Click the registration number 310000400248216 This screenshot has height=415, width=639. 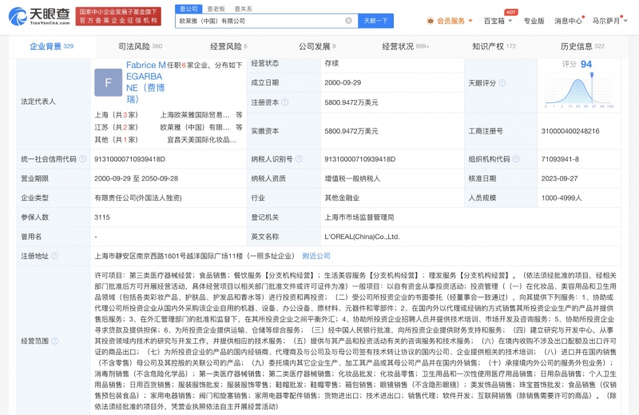pos(570,131)
